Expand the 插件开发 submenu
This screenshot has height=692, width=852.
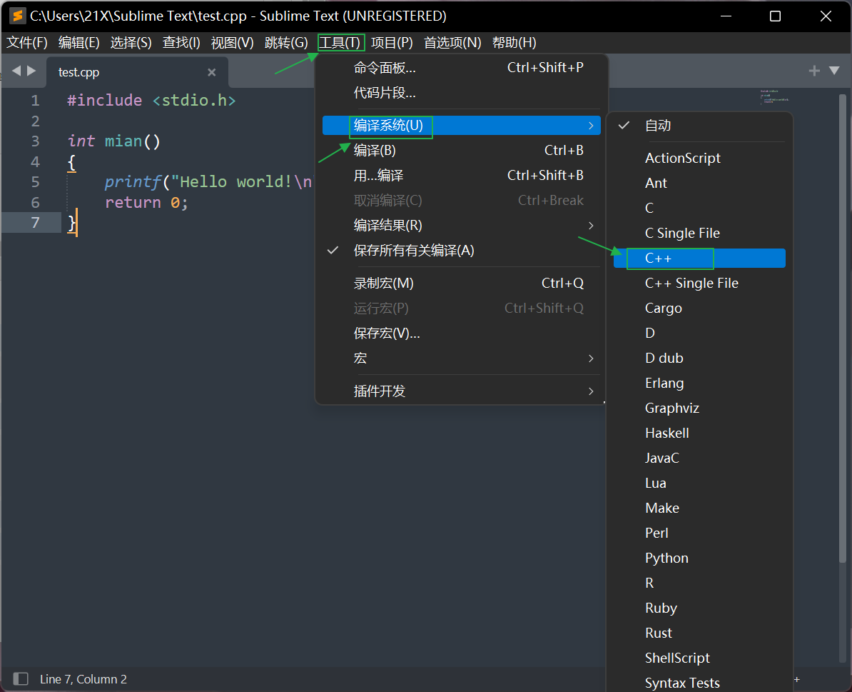click(461, 391)
